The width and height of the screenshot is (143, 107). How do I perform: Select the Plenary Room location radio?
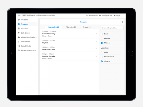pyautogui.click(x=102, y=57)
